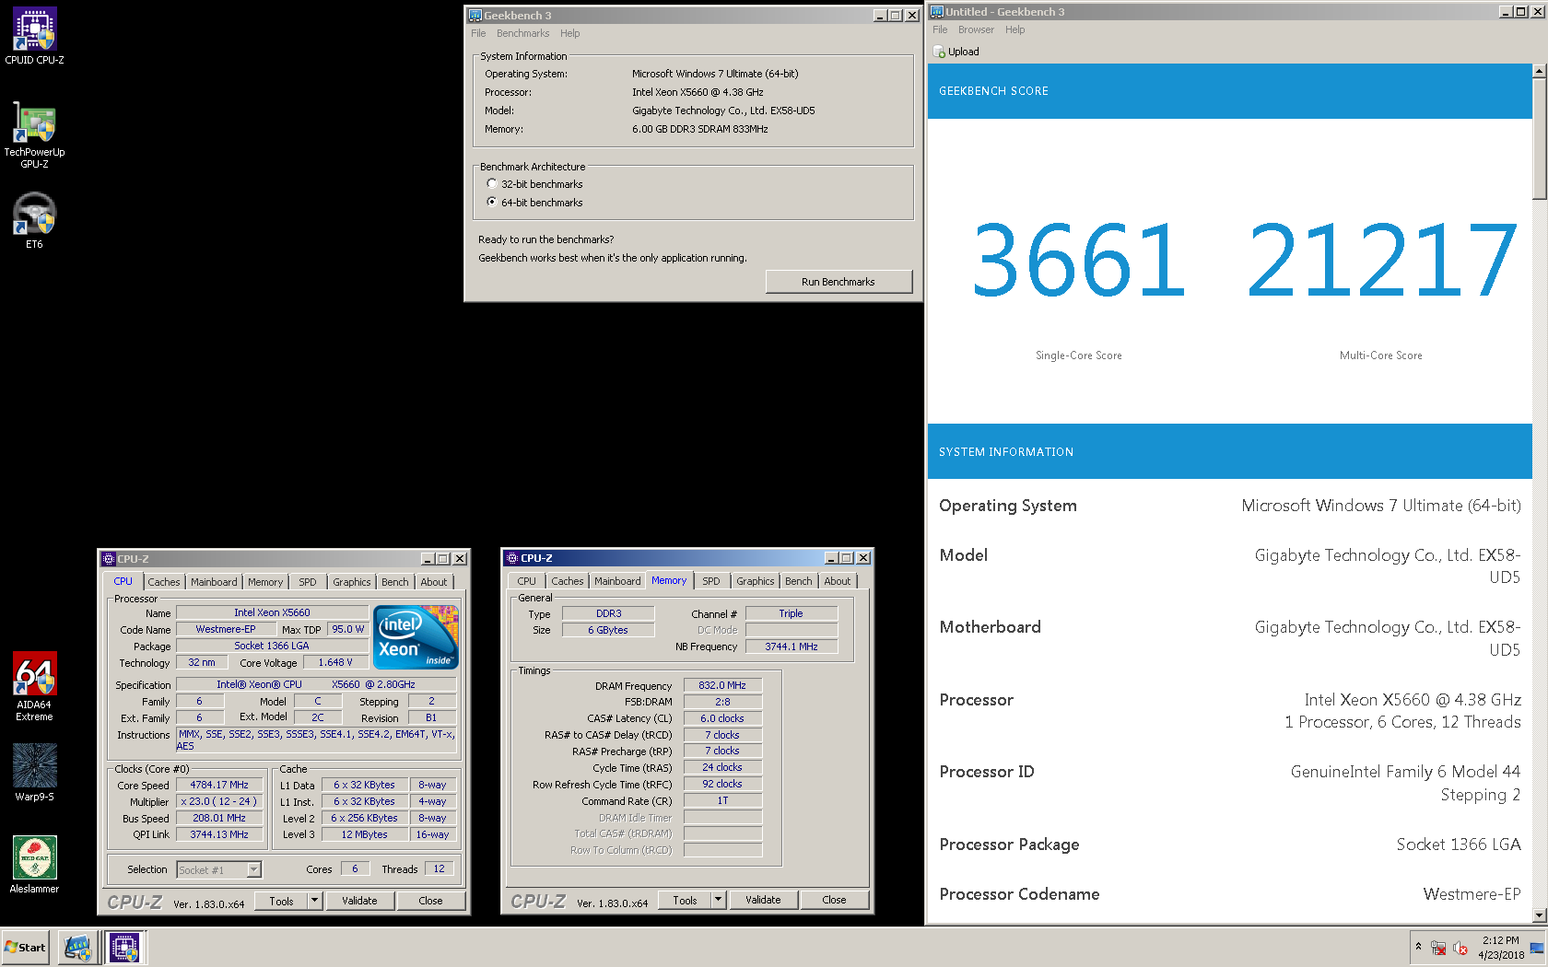Open the File menu in the results window

coord(940,29)
